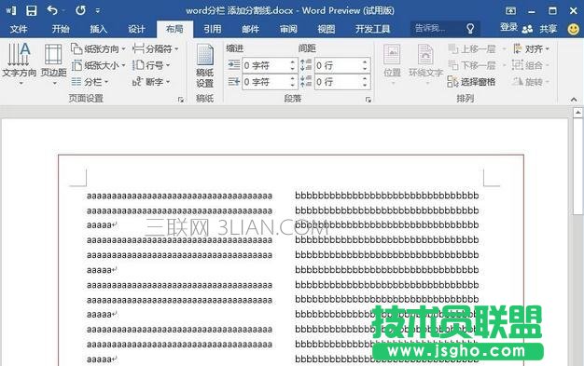584x366 pixels.
Task: Click the first line of aaaa text
Action: [x=179, y=196]
